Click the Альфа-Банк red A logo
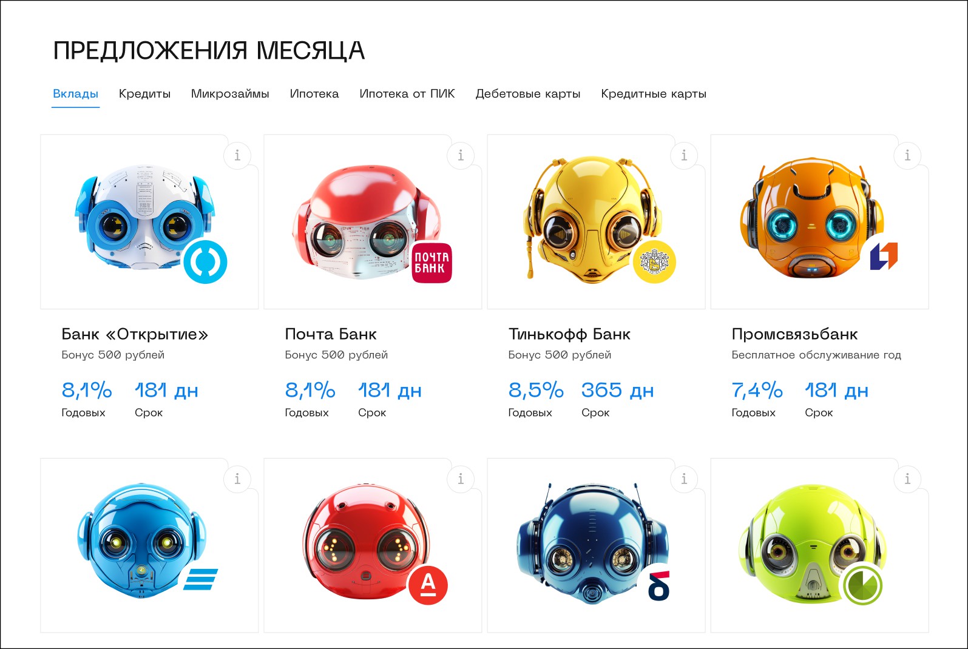The width and height of the screenshot is (968, 649). point(428,585)
